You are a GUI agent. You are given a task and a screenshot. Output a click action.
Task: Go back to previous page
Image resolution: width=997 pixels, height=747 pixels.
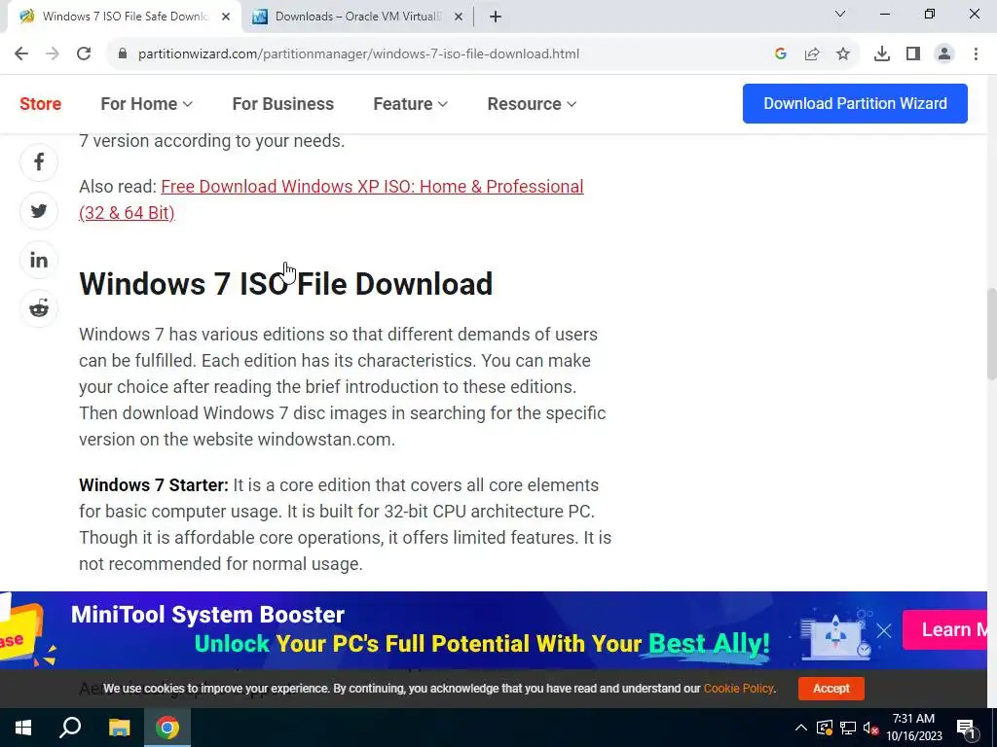21,53
